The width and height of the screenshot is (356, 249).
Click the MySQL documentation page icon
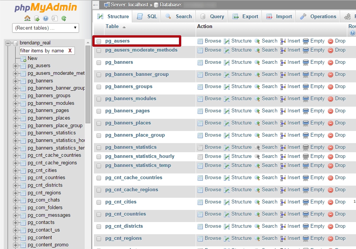54,19
